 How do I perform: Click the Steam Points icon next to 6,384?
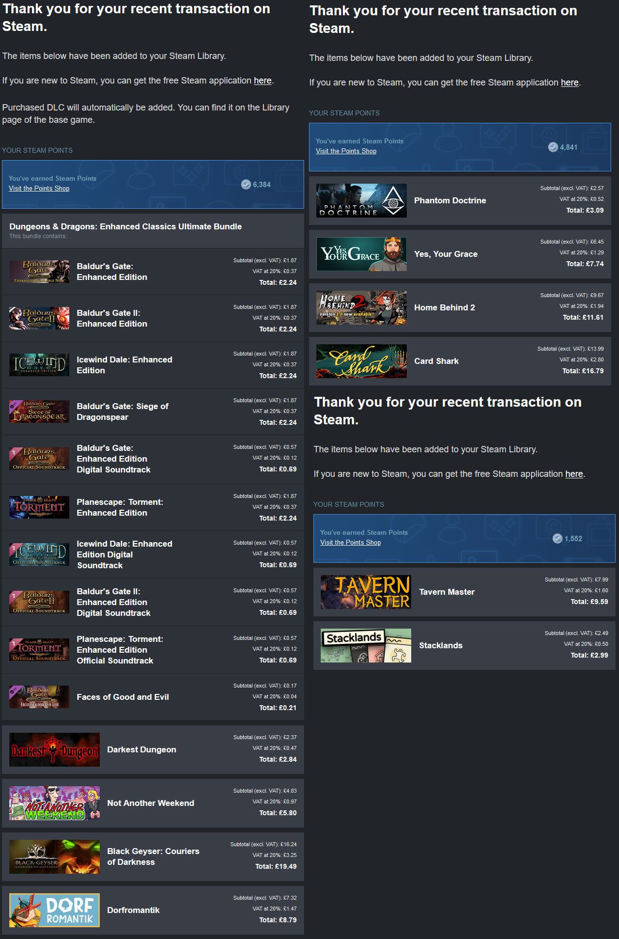246,184
